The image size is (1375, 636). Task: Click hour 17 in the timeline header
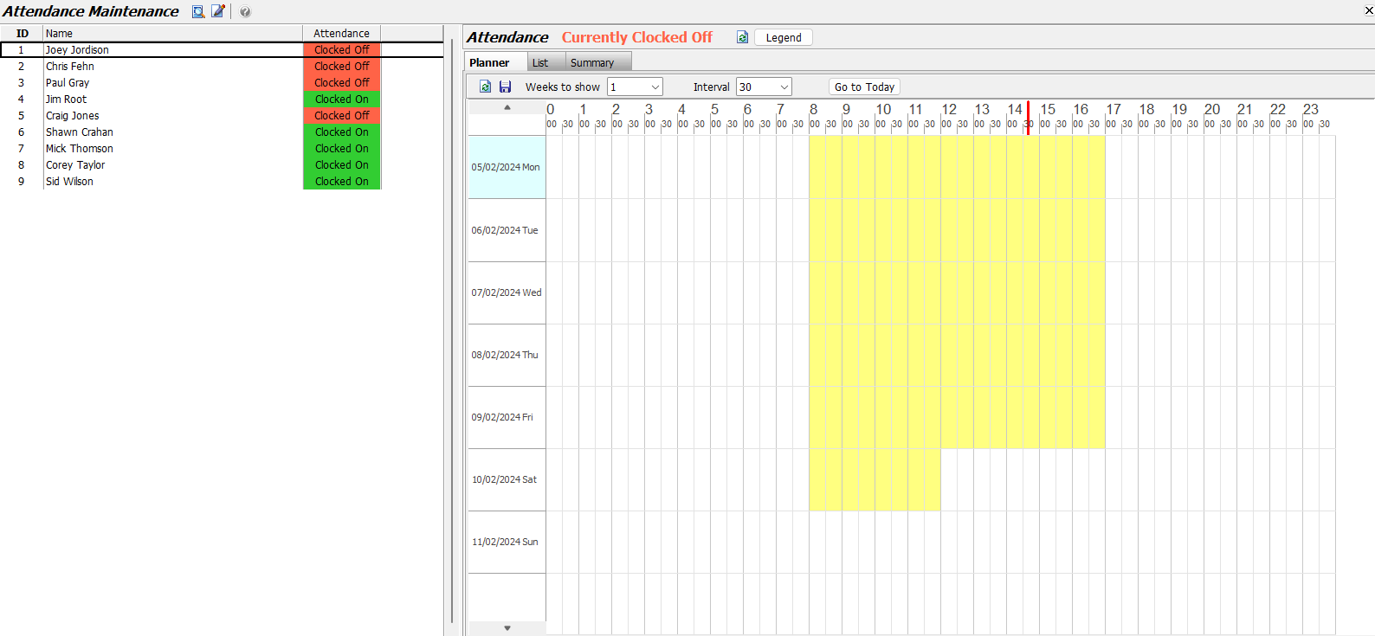(x=1114, y=109)
